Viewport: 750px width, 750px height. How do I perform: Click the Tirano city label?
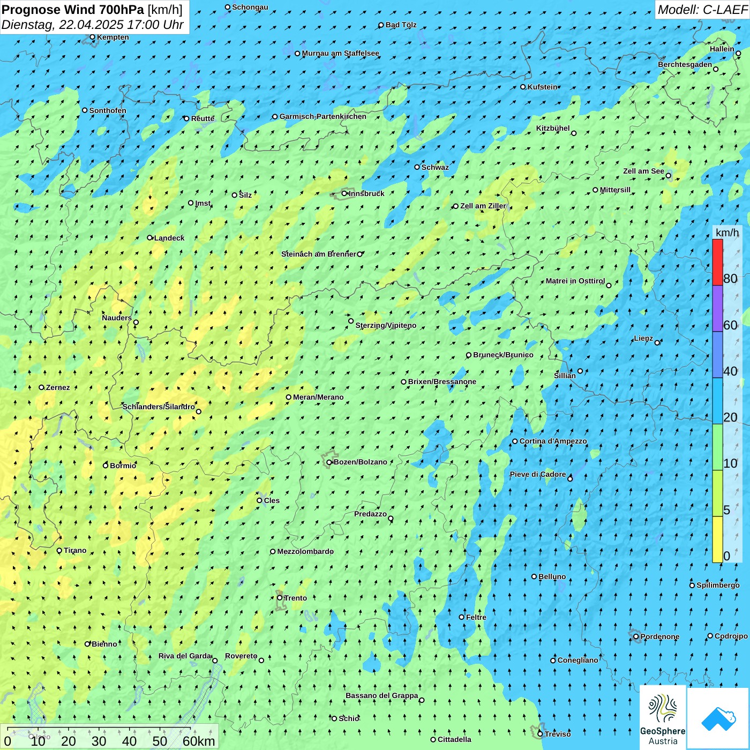75,551
